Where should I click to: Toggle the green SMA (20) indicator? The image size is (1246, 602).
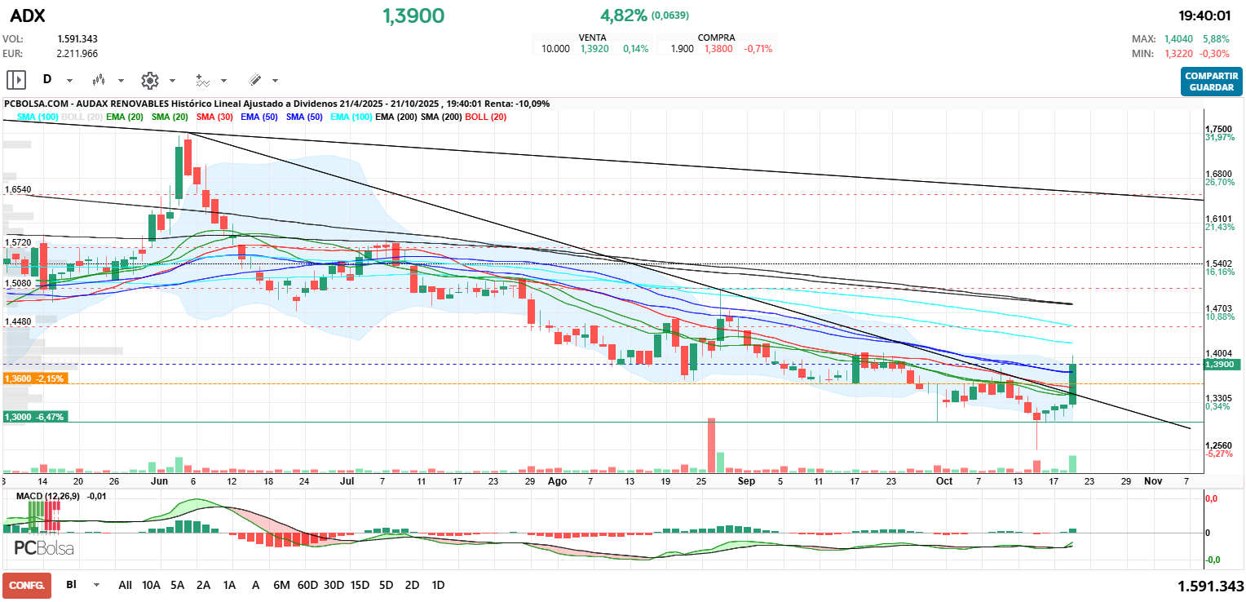170,117
